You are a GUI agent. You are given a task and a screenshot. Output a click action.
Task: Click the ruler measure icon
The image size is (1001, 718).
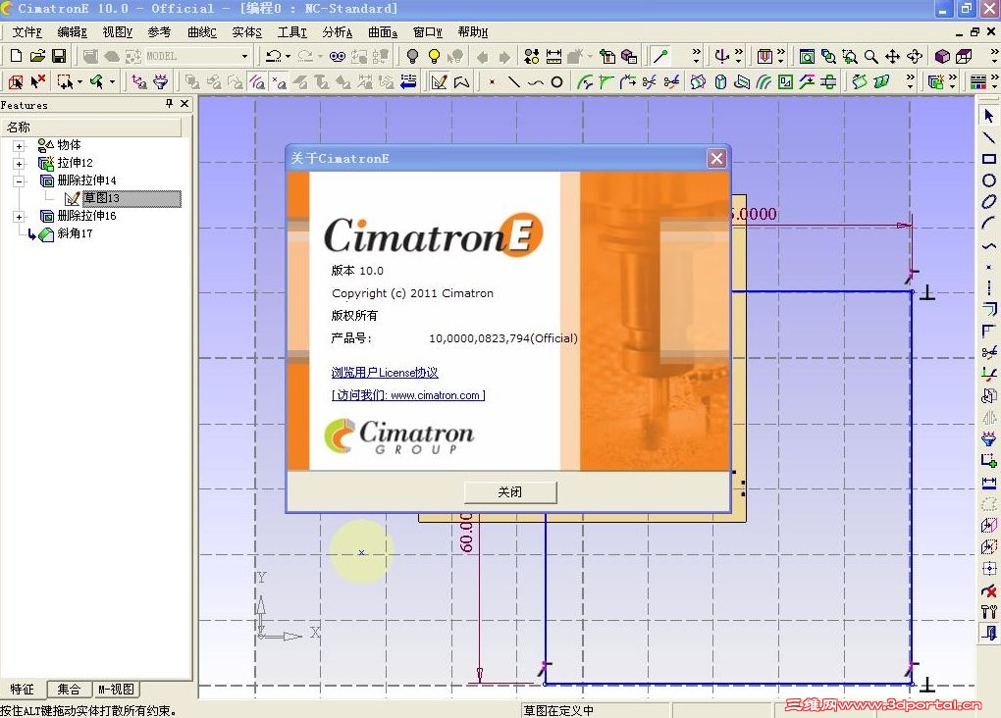553,56
